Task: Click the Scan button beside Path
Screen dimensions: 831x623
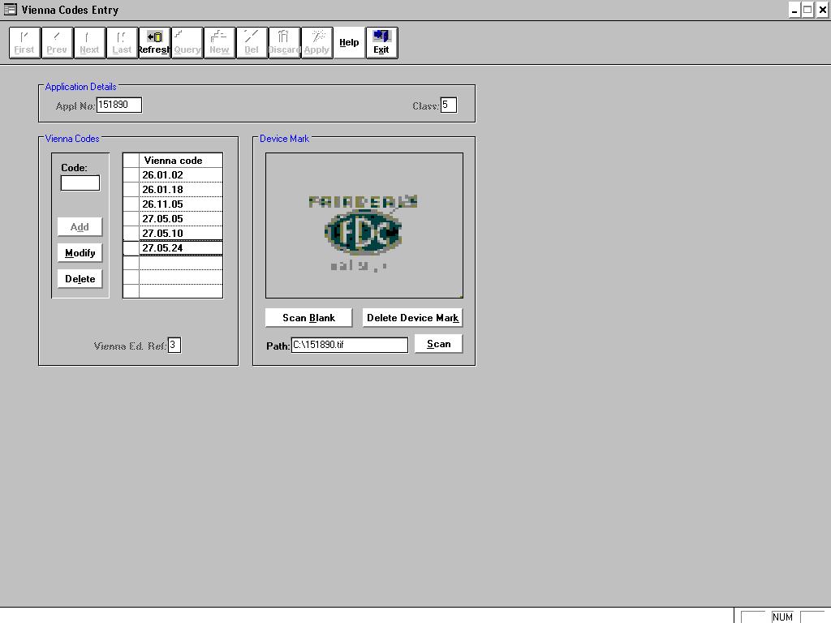Action: (x=438, y=344)
